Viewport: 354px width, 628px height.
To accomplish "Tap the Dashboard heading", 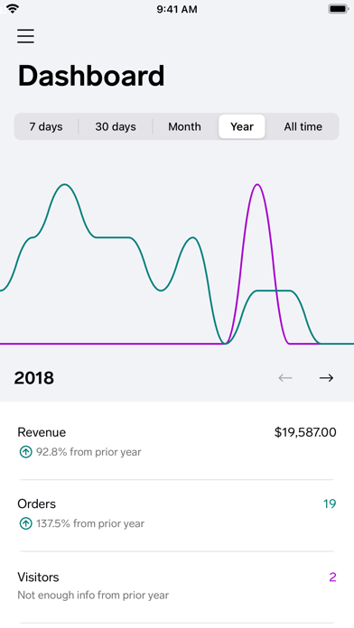I will point(91,76).
